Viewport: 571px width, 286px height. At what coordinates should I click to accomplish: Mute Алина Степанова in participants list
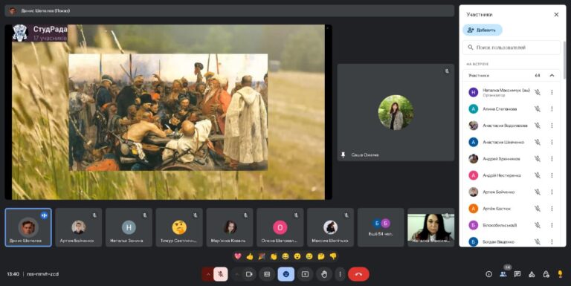tap(538, 108)
